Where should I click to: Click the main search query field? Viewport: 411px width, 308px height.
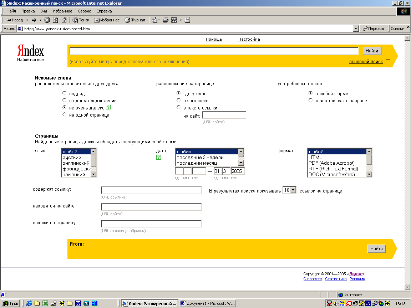(214, 51)
